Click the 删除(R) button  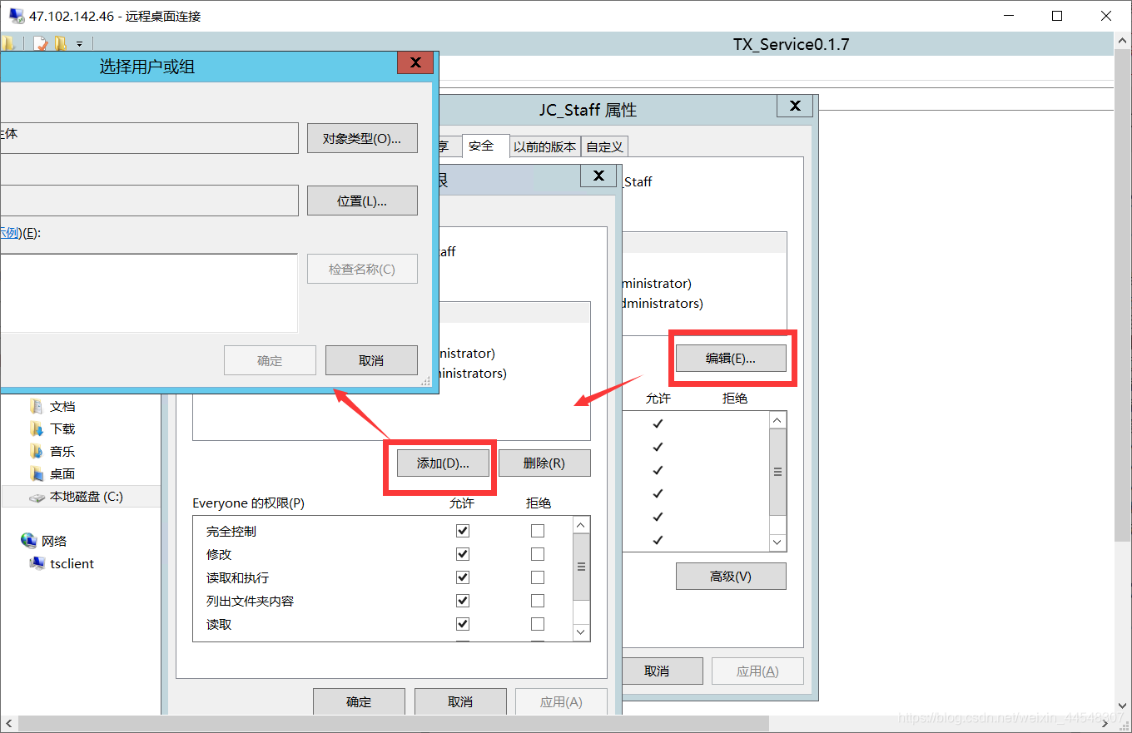tap(544, 463)
